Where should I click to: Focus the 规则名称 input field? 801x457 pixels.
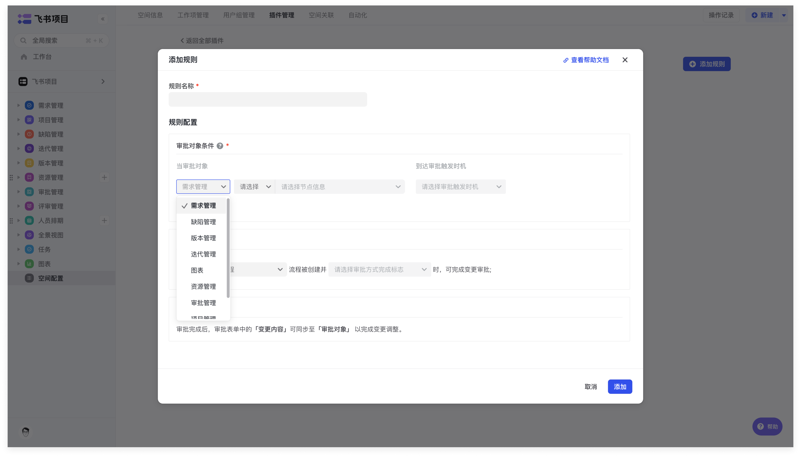click(268, 100)
